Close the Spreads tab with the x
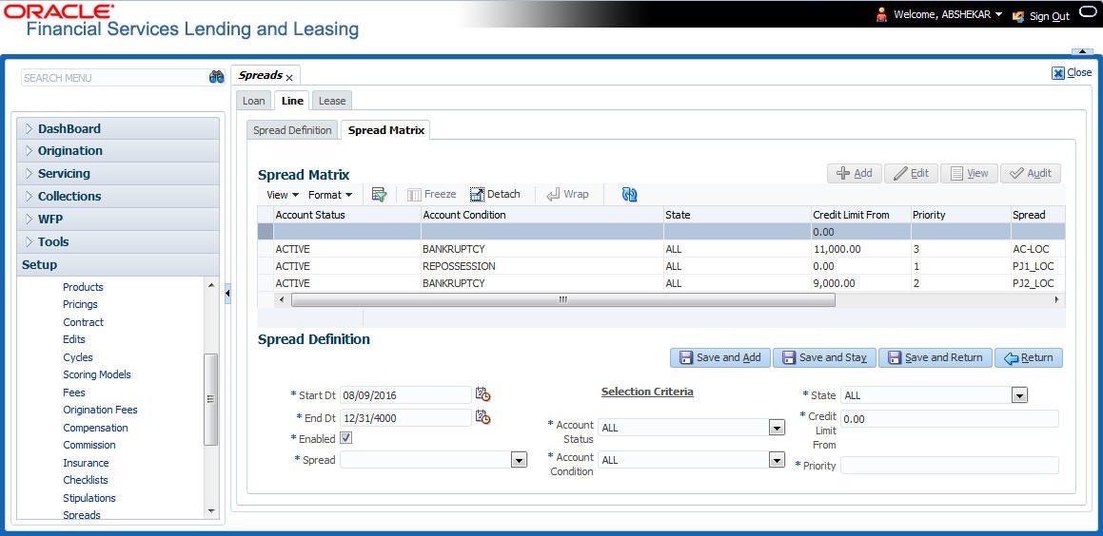 [289, 78]
